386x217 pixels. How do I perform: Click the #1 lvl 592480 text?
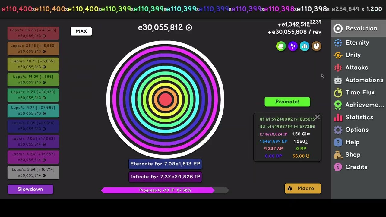[273, 119]
